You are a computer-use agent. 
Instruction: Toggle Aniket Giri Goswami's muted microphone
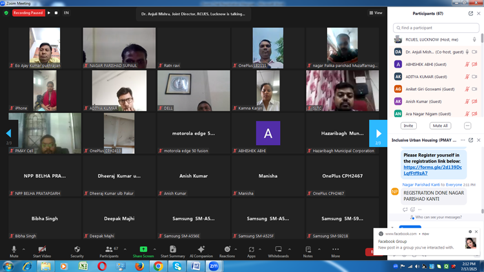coord(467,89)
